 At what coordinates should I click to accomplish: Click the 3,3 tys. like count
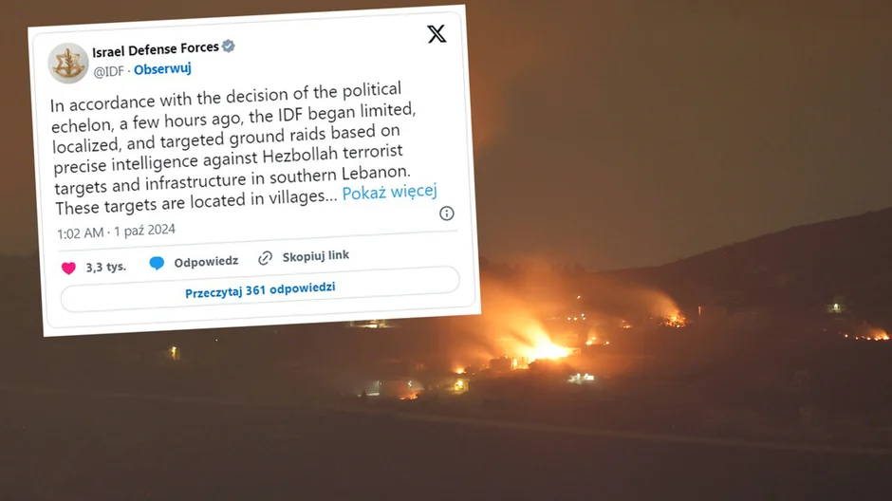(106, 267)
